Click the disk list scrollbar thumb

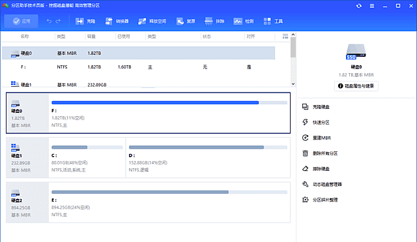point(293,47)
